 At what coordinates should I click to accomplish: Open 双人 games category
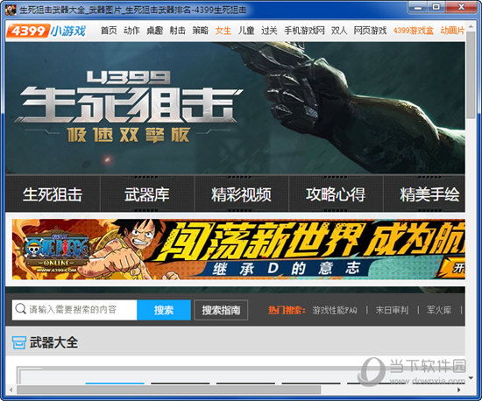click(x=339, y=31)
